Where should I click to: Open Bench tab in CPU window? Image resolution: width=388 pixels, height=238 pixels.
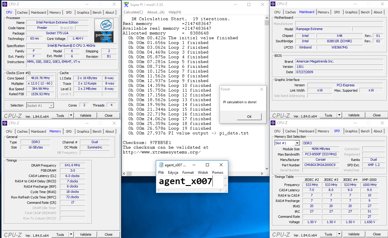(x=97, y=12)
